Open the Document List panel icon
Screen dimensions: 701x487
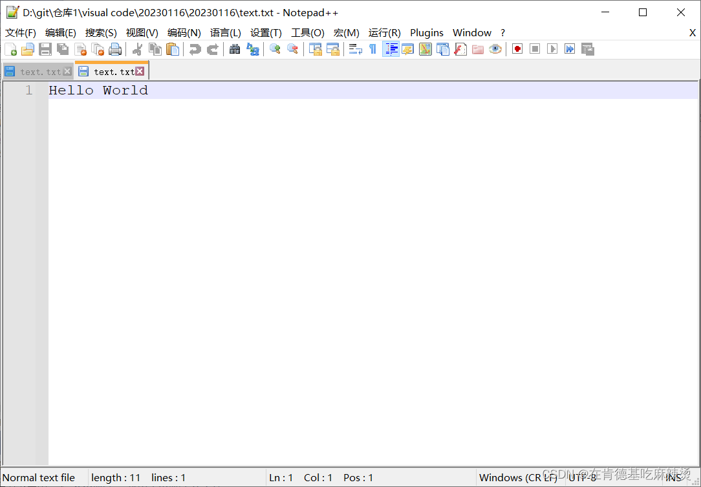click(x=442, y=49)
